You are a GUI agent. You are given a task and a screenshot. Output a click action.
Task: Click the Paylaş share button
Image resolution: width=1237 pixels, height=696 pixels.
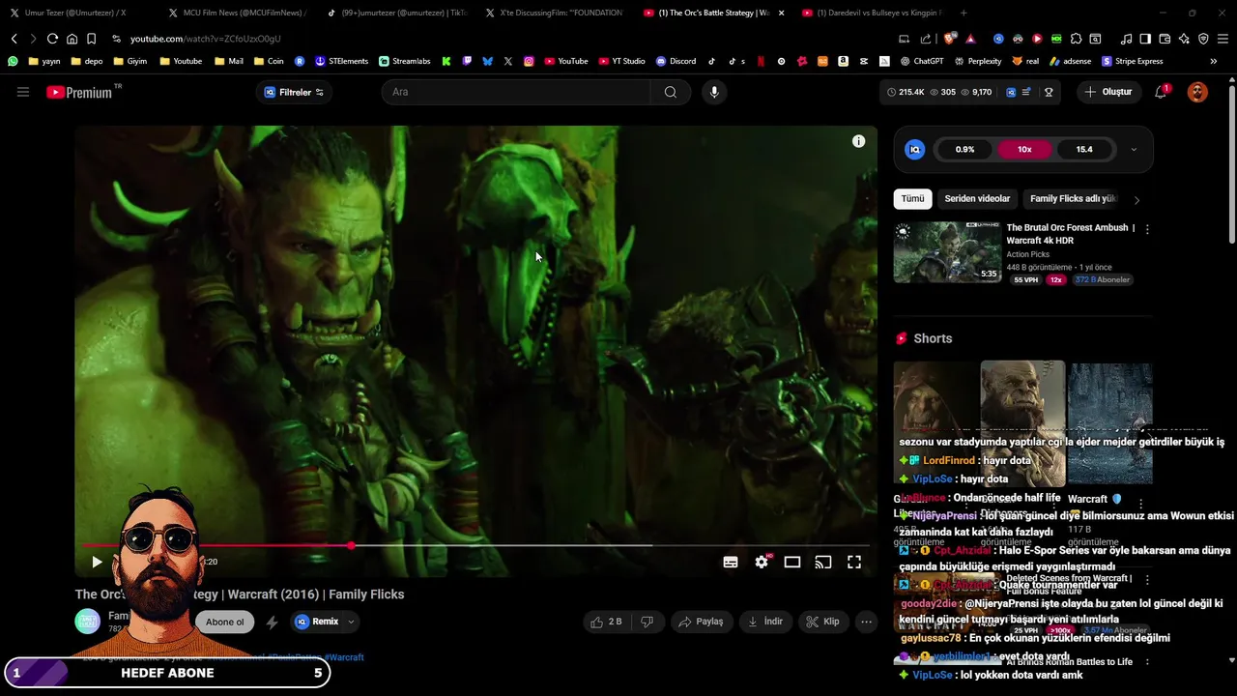(x=701, y=622)
